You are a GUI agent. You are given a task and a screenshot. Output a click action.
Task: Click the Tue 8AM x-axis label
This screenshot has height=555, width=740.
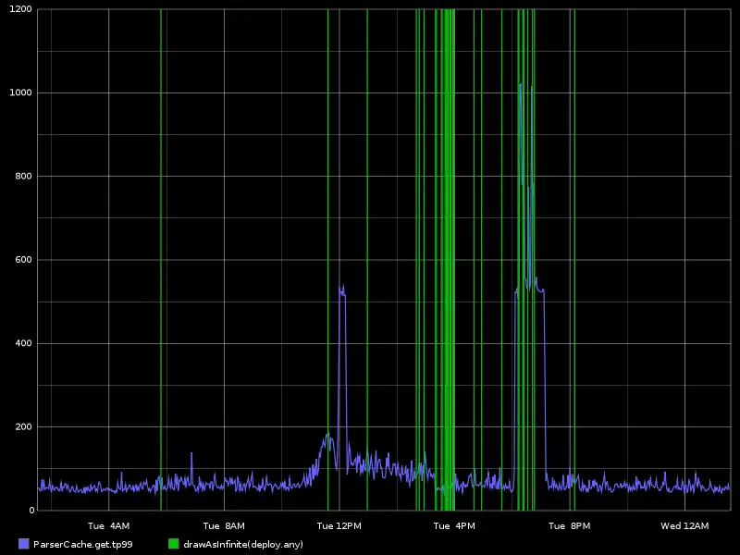(223, 526)
